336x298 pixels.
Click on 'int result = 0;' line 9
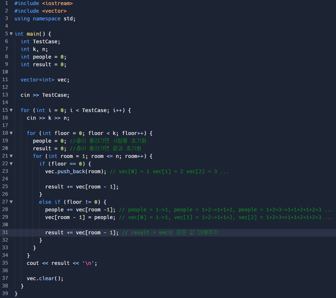tap(43, 64)
